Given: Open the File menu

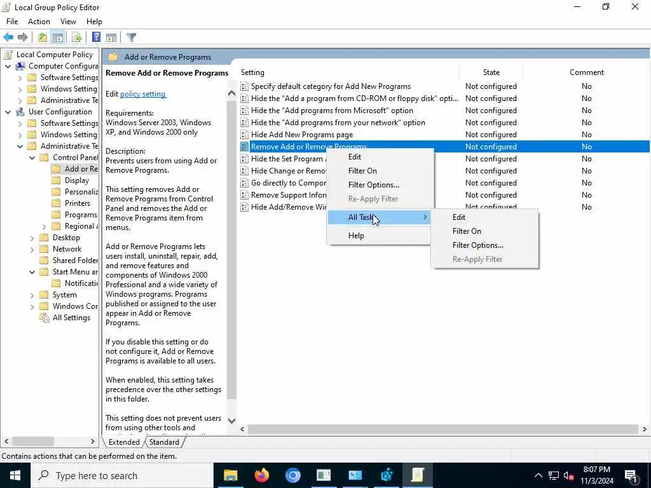Looking at the screenshot, I should pyautogui.click(x=12, y=22).
